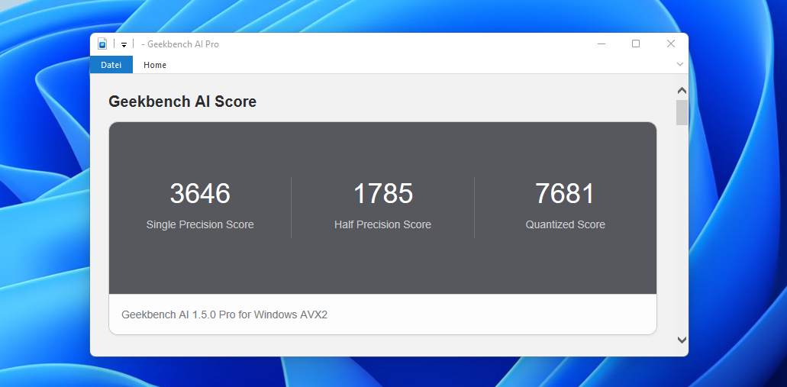Screen dimensions: 787x387
Task: Click the Quantized Score label
Action: point(565,224)
